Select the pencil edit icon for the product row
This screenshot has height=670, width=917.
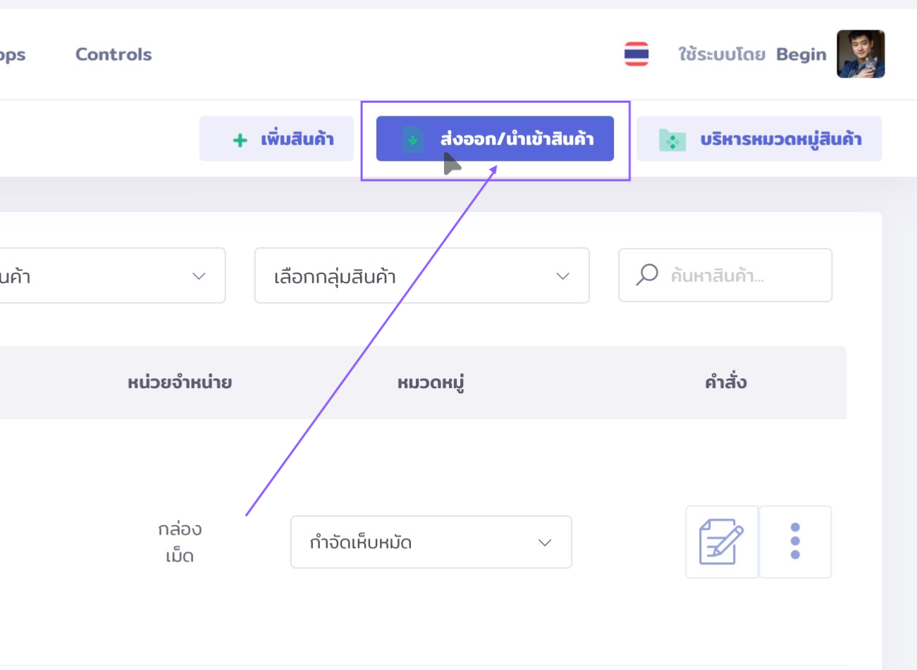coord(722,541)
